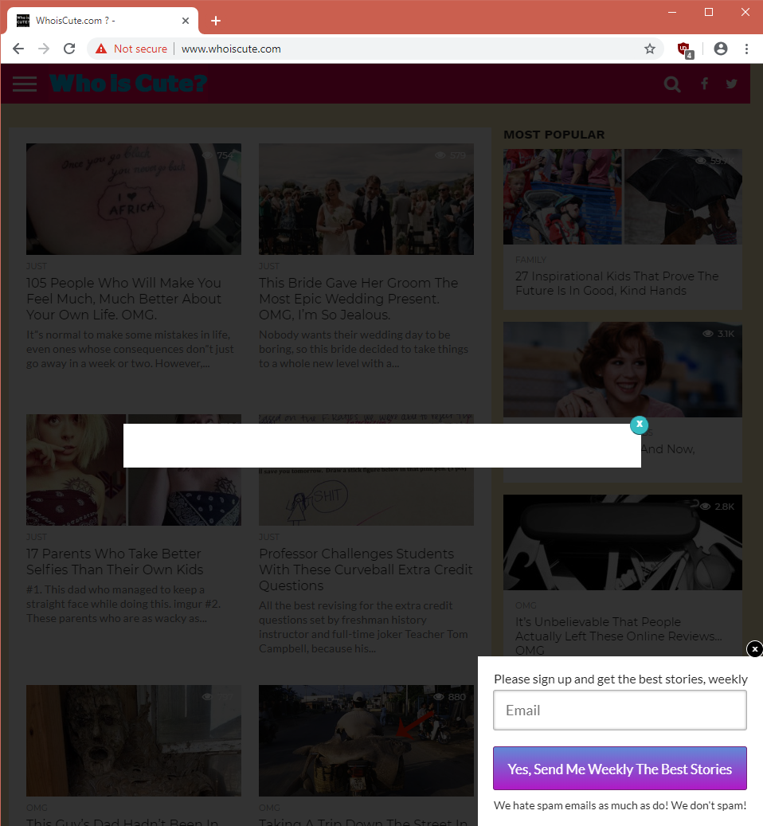Open '17 Parents Who Take Better Selfies' headline
Screen dimensions: 763x826
point(115,562)
